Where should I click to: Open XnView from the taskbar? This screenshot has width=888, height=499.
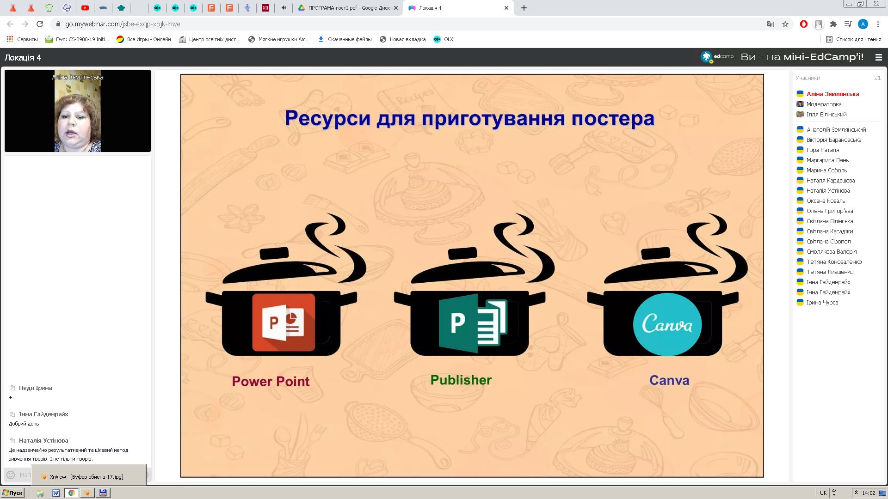(87, 493)
